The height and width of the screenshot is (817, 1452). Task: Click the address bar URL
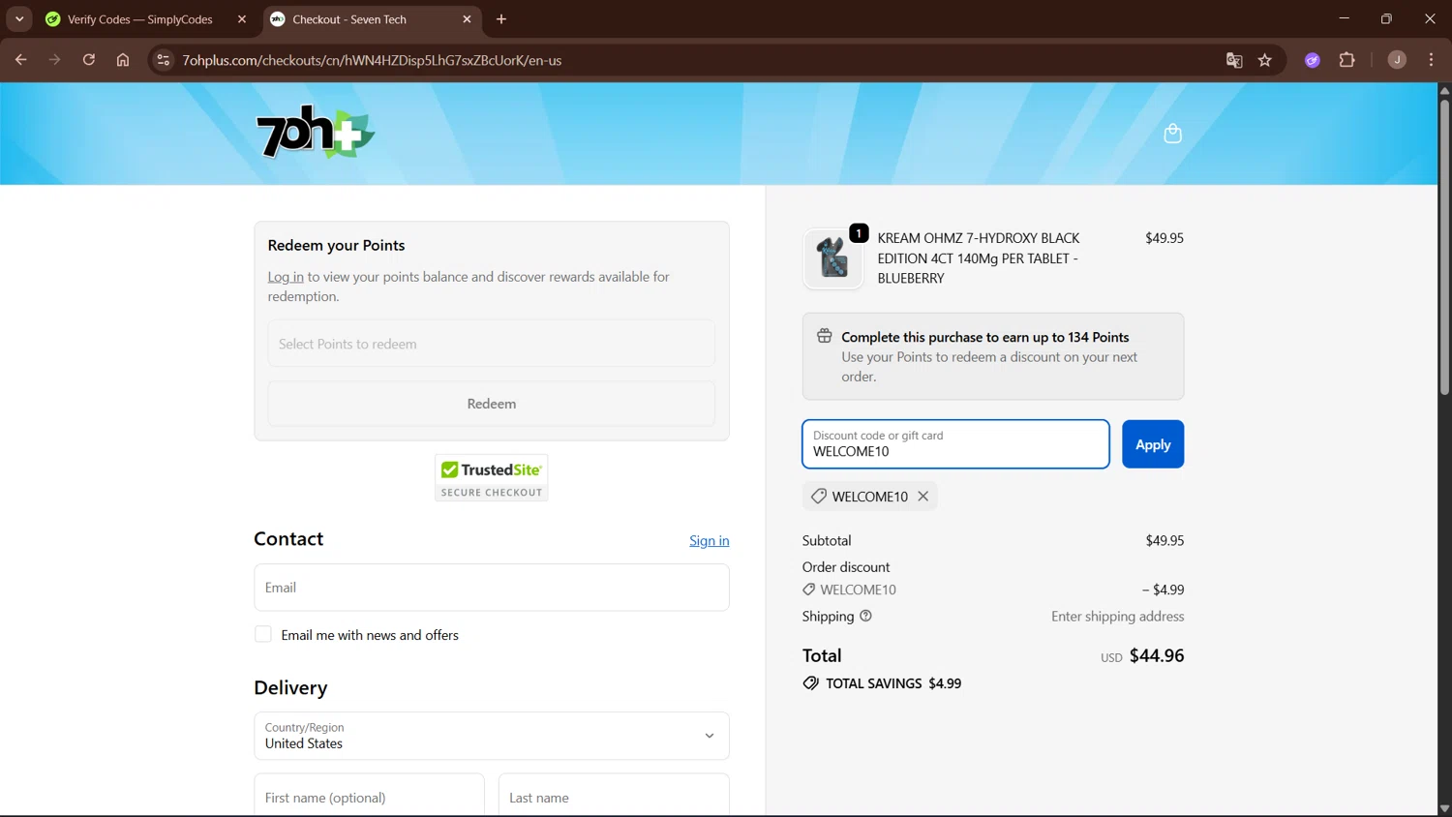(372, 60)
